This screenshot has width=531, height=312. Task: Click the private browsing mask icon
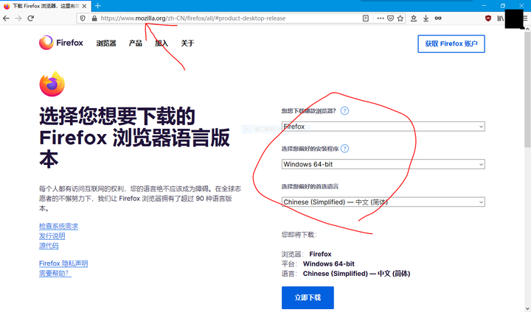coord(438,18)
